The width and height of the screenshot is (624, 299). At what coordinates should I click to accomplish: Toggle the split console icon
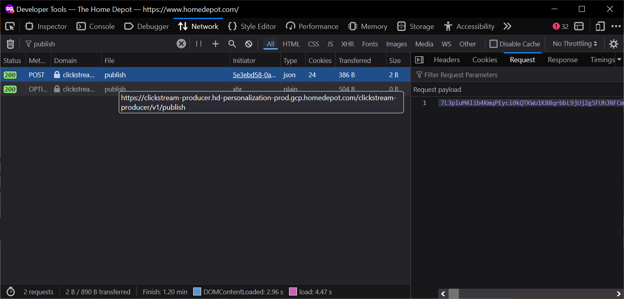579,27
